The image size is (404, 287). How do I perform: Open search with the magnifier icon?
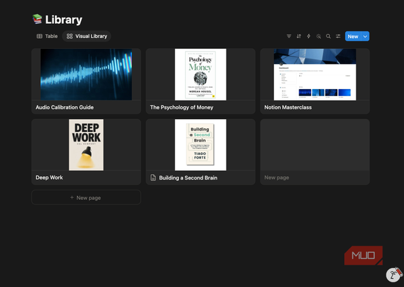(329, 36)
